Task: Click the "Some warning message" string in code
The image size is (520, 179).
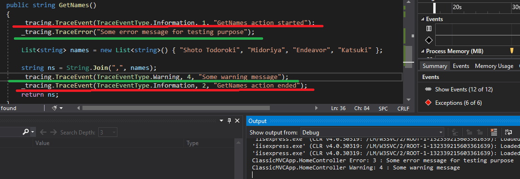Action: pos(240,77)
